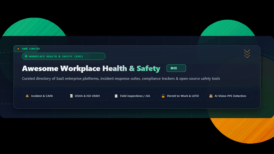Click the EHS tag next to the title

176,68
